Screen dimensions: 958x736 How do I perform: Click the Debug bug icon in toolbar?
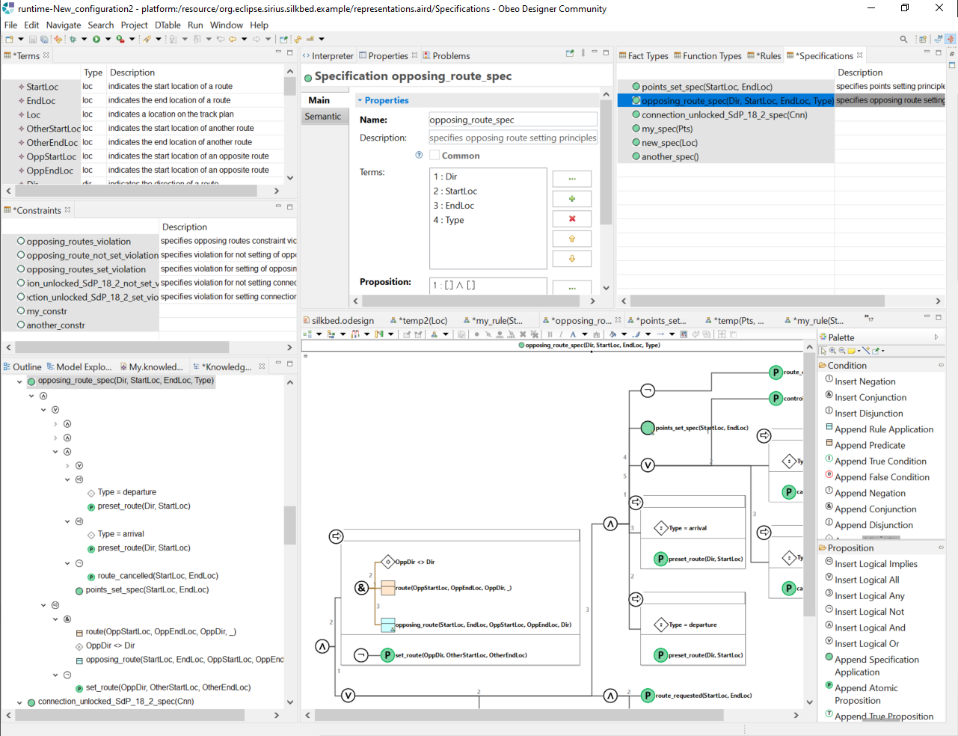[x=73, y=39]
